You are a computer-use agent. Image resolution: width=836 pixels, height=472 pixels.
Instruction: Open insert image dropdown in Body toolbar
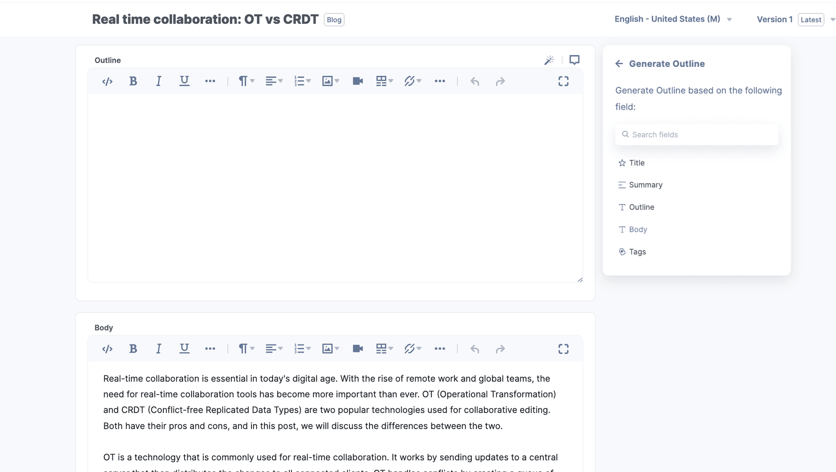click(x=330, y=349)
